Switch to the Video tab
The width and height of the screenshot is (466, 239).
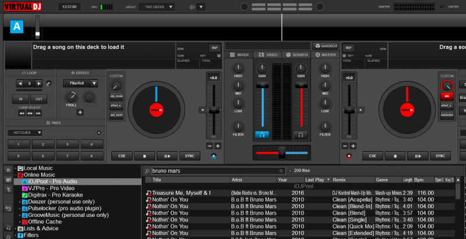coord(268,55)
